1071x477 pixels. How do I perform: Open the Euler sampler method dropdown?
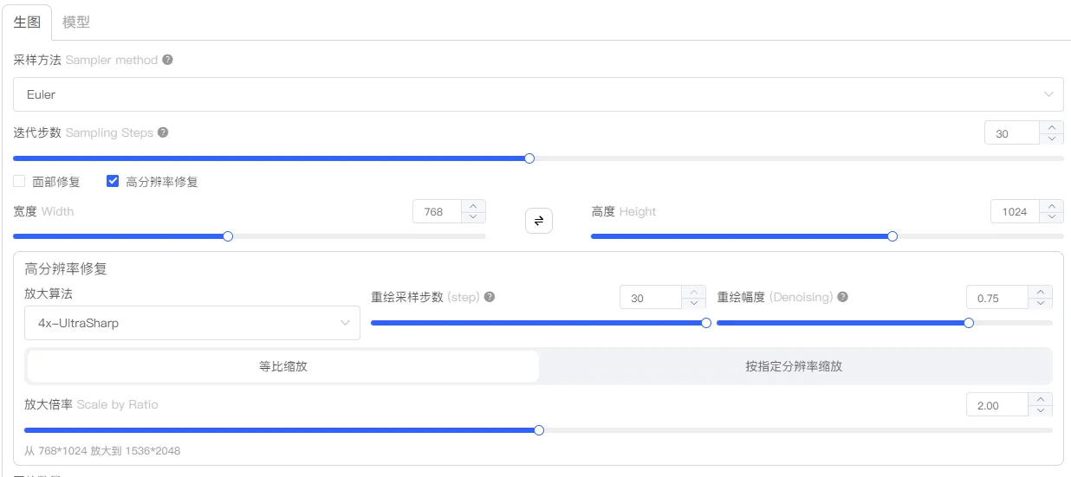point(538,94)
